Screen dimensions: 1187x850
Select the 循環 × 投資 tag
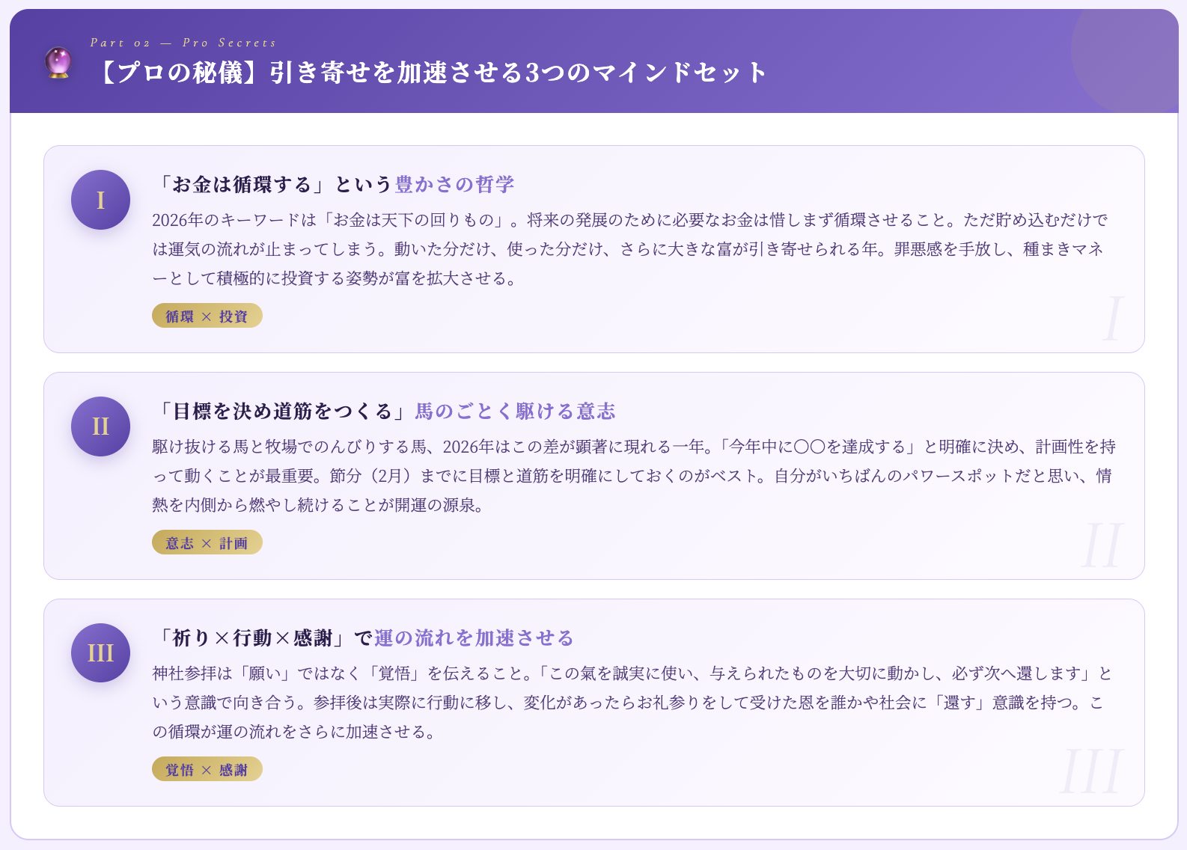coord(207,316)
